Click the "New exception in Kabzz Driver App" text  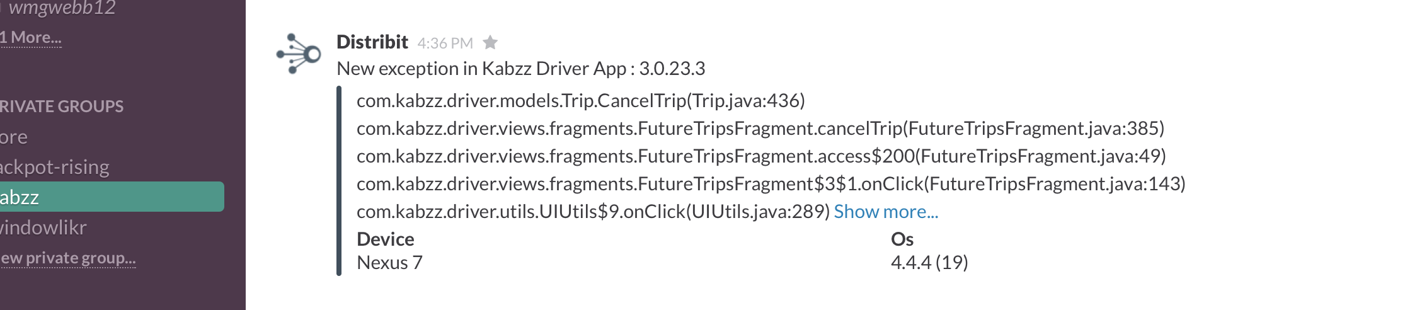tap(481, 68)
